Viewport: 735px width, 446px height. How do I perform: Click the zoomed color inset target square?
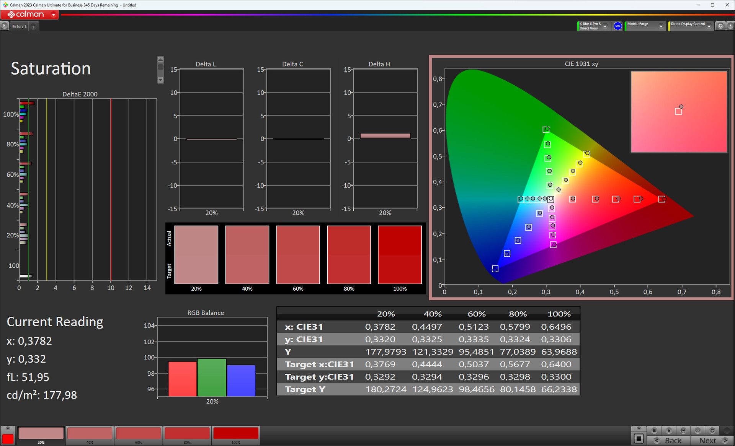click(678, 111)
